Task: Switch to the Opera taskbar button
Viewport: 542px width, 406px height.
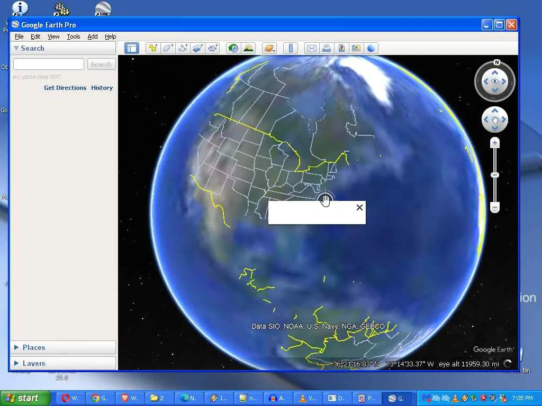Action: pyautogui.click(x=70, y=398)
